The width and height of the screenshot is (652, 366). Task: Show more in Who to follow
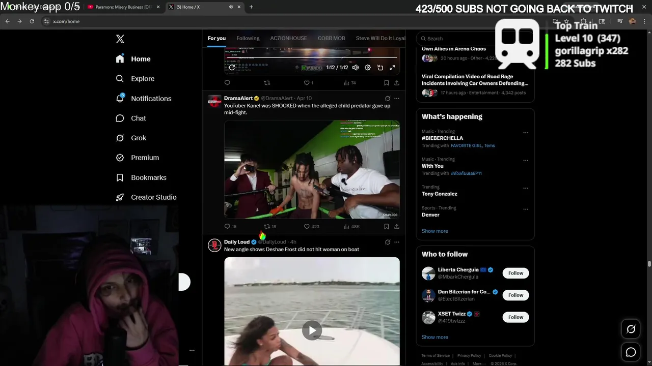click(x=434, y=337)
